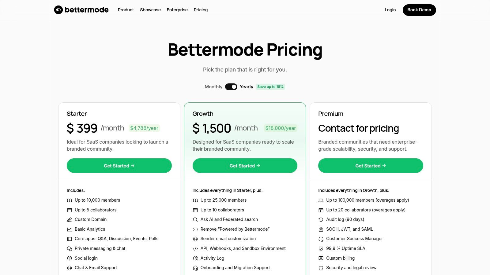
Task: Click the code icon beside API, Webhooks
Action: click(195, 248)
